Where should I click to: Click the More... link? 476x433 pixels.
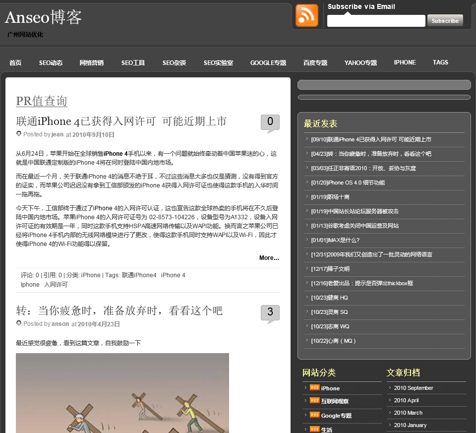point(269,258)
